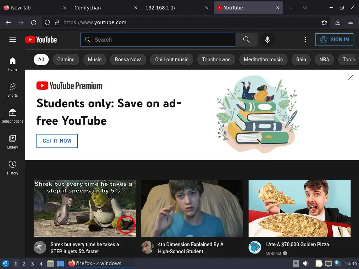Select the Music filter chip
The image size is (359, 269).
(x=95, y=60)
